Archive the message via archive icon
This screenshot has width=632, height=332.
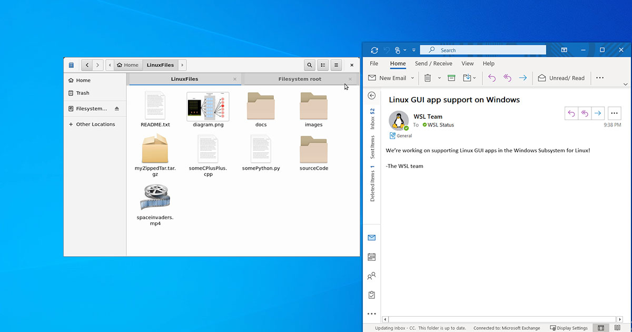click(451, 77)
